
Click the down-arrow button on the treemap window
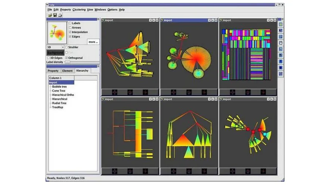click(268, 20)
